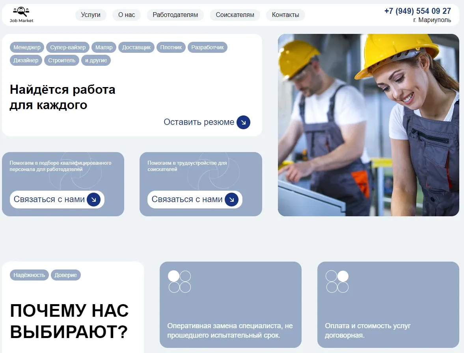Click the Доверие tag

[66, 275]
